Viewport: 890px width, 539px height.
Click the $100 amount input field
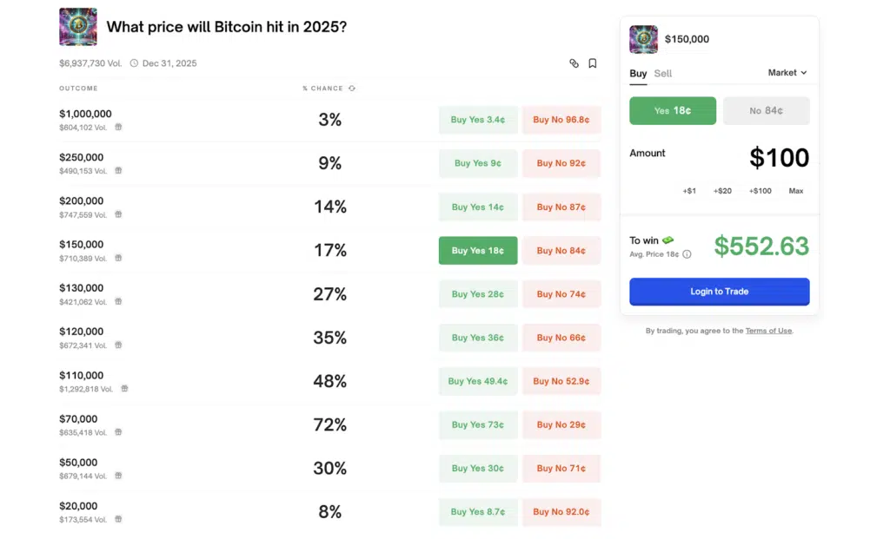point(779,158)
